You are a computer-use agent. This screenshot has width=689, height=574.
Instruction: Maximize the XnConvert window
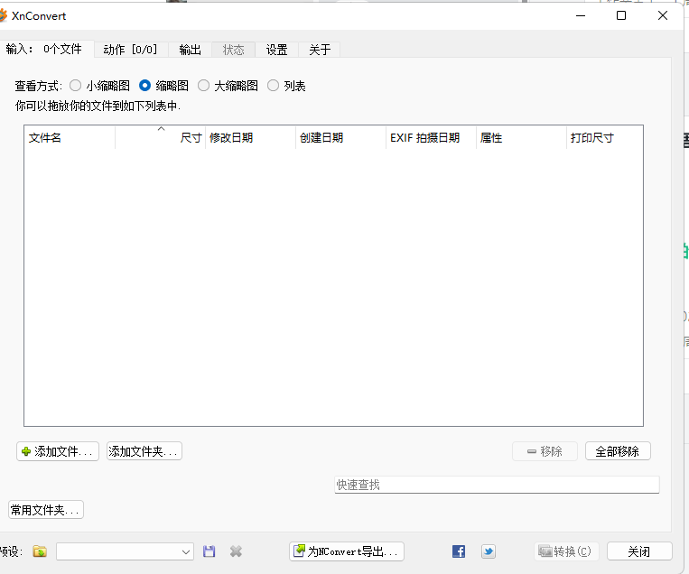point(621,16)
